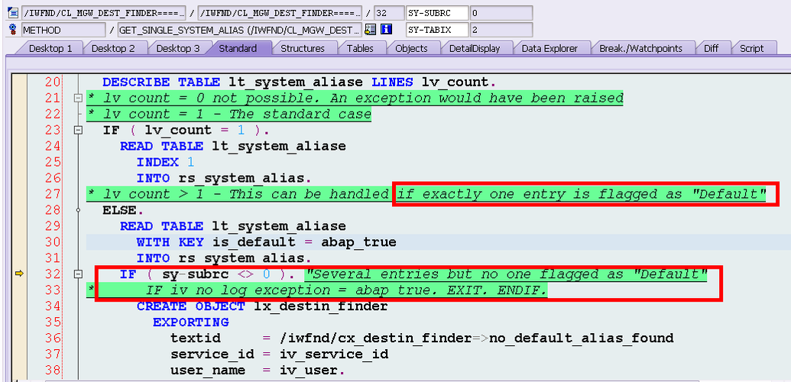
Task: Click the line number field showing 32
Action: pos(388,13)
